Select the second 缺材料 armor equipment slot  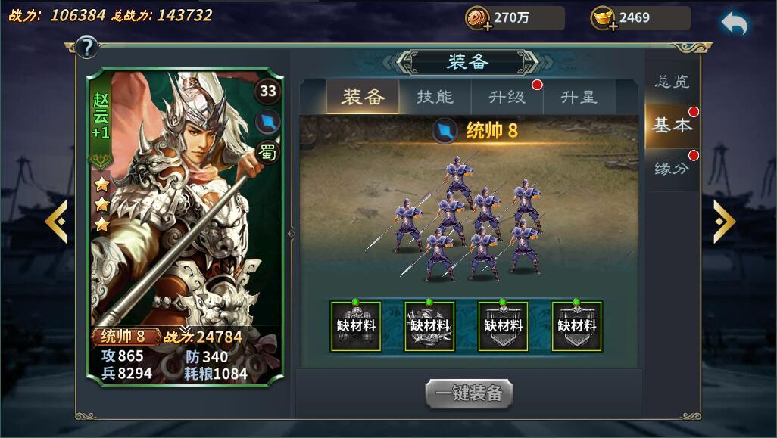[x=429, y=326]
